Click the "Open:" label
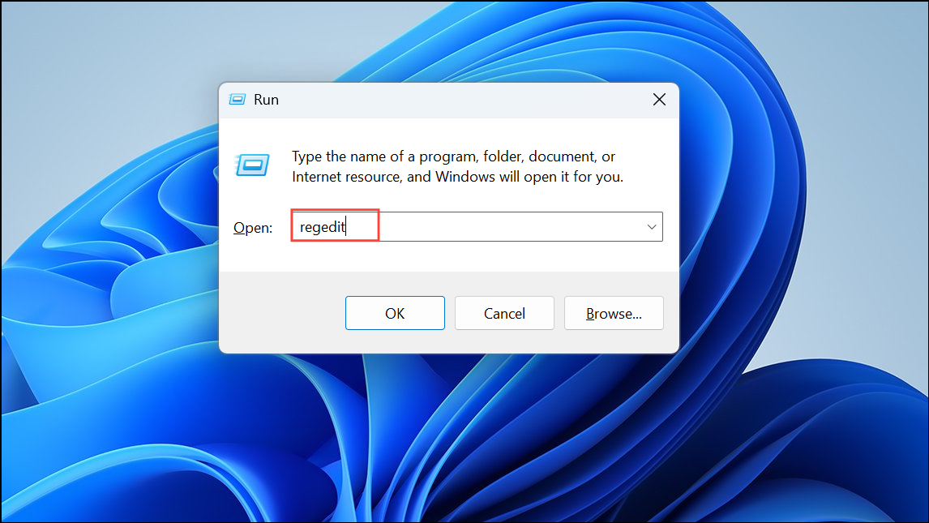Viewport: 929px width, 523px height. tap(253, 227)
